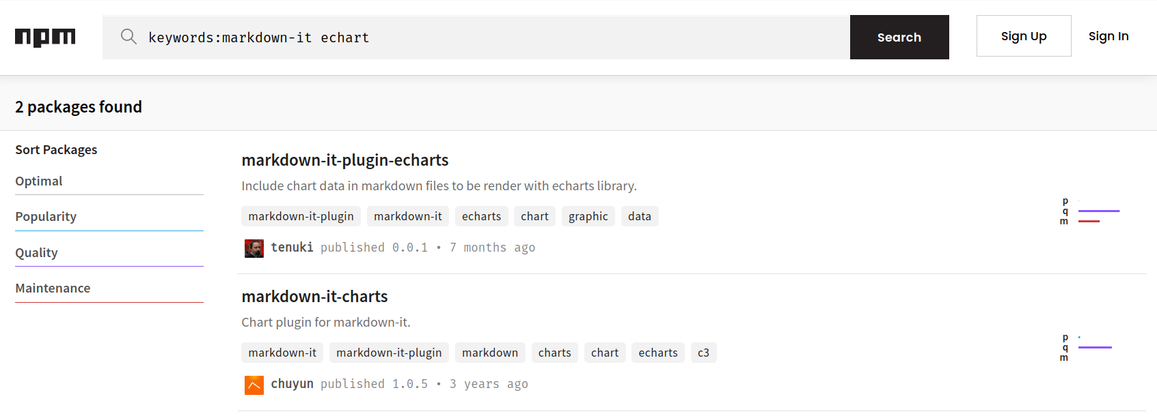The width and height of the screenshot is (1157, 416).
Task: Open the markdown-it-charts package page
Action: [314, 297]
